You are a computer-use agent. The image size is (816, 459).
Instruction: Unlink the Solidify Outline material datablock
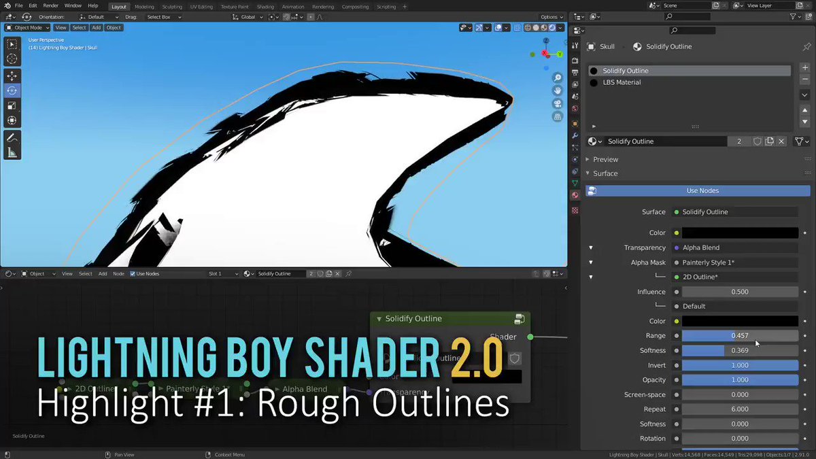point(782,141)
